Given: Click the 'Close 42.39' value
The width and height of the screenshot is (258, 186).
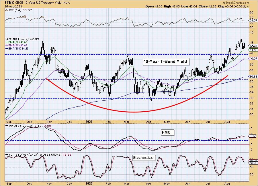Looking at the screenshot, I should coord(208,7).
